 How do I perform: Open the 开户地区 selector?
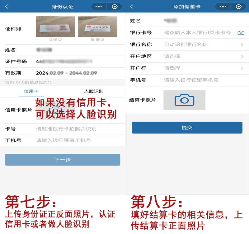(x=187, y=56)
